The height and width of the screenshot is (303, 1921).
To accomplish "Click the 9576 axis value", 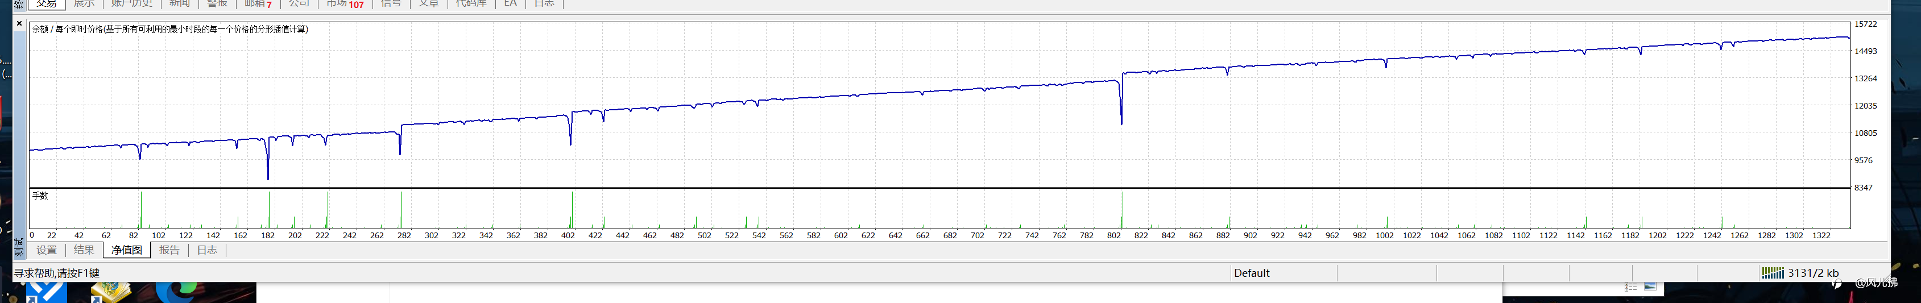I will [x=1864, y=160].
